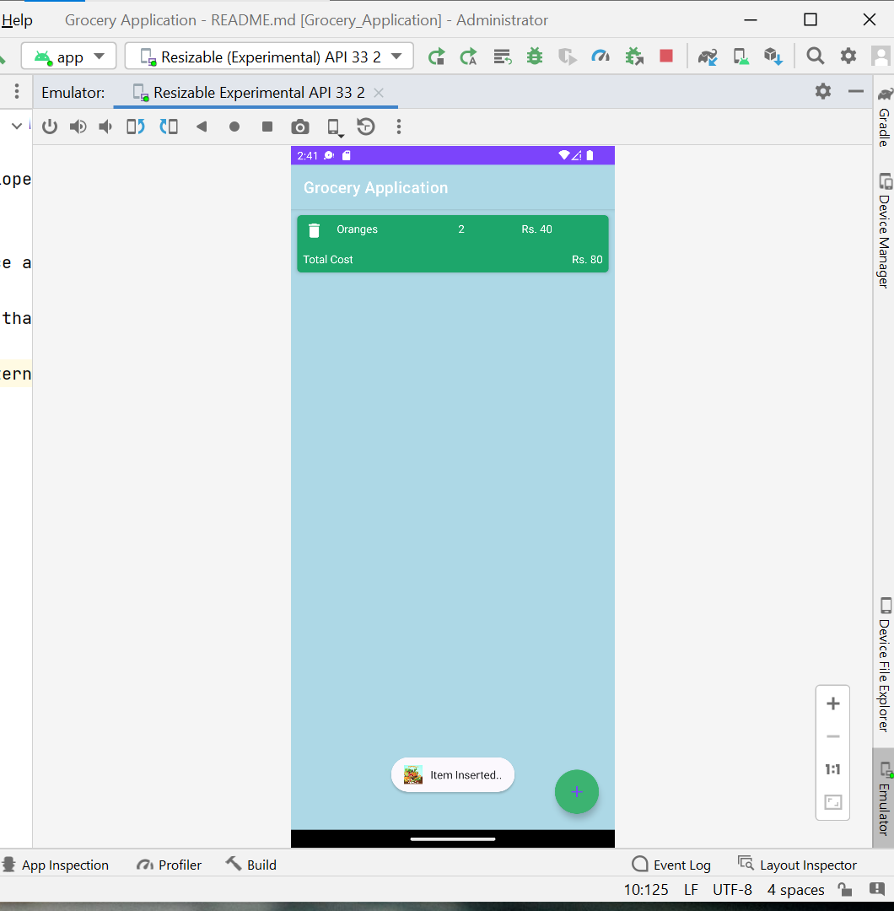894x911 pixels.
Task: Open the emulator three-dot extended controls
Action: pyautogui.click(x=398, y=127)
